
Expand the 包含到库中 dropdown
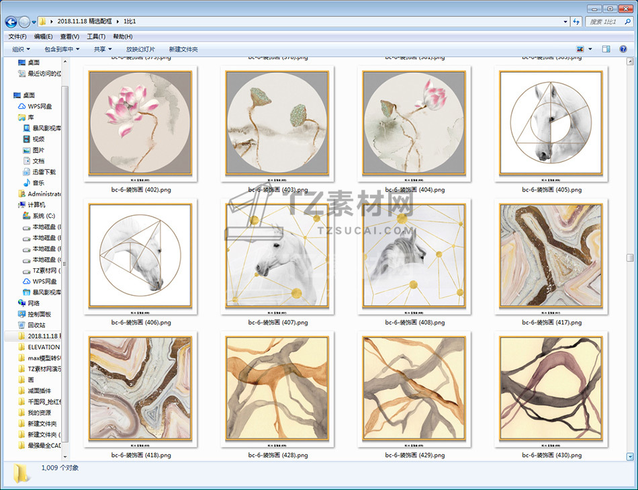click(62, 49)
